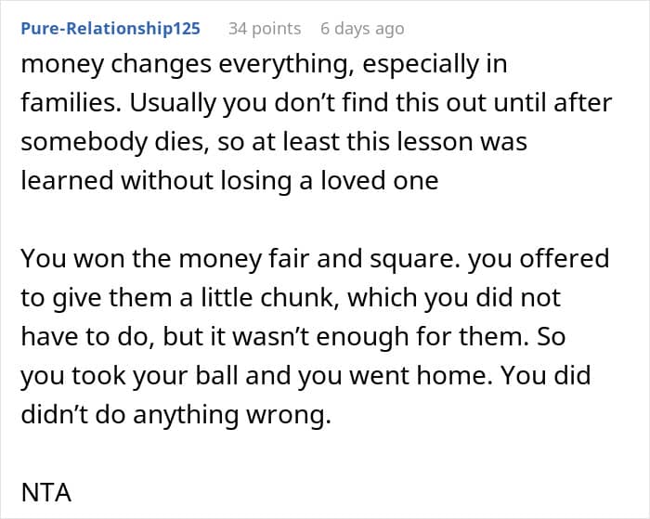The height and width of the screenshot is (519, 650).
Task: Click the line 'learned without losing a loved one'
Action: (228, 181)
